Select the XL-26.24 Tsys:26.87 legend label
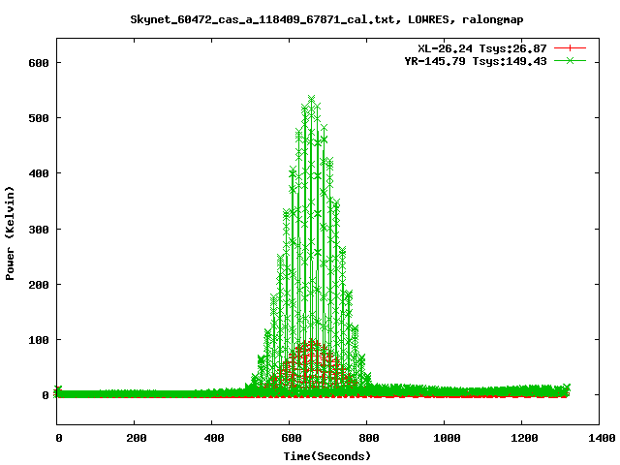 482,48
